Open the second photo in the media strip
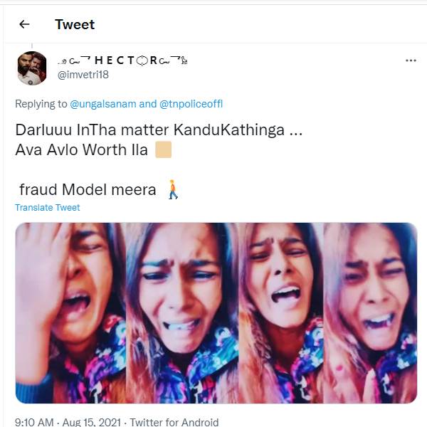Viewport: 427px width, 427px height. 181,313
